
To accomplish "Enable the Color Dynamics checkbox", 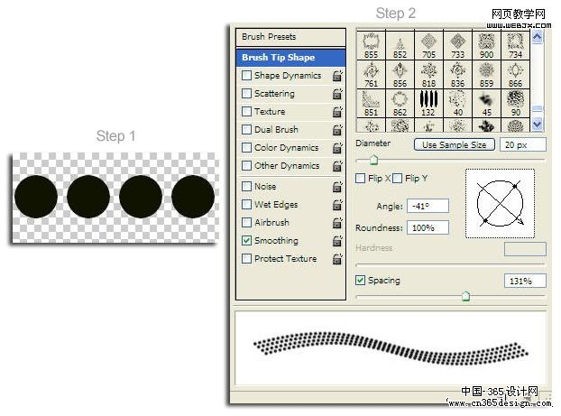I will pyautogui.click(x=246, y=147).
